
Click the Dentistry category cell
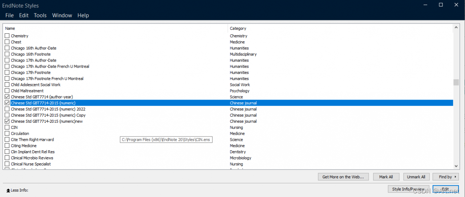238,152
